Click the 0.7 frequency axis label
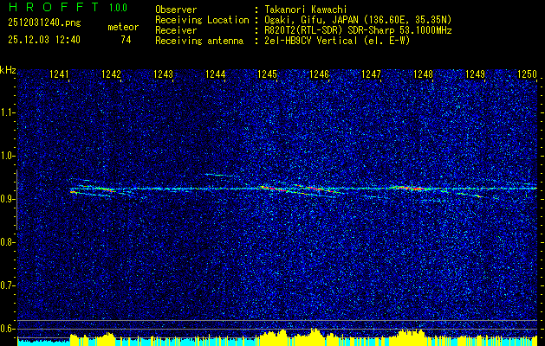 tap(6, 285)
